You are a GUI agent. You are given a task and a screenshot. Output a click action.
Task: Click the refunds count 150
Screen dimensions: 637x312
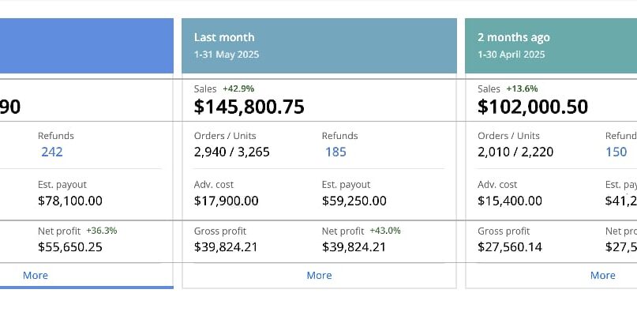[x=616, y=152]
